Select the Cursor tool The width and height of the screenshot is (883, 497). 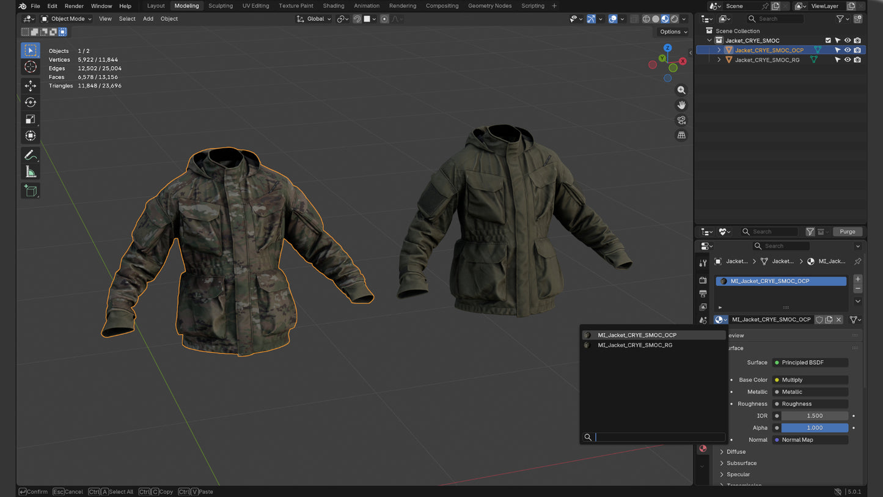pos(31,67)
